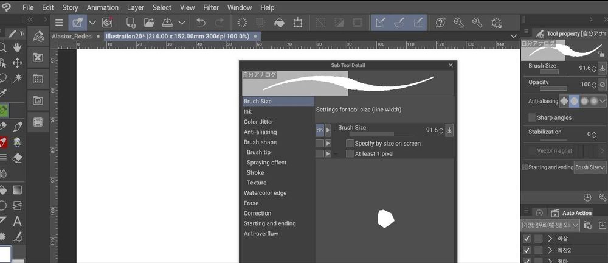Click the film-strip timeline palette icon
Image resolution: width=608 pixels, height=263 pixels.
click(38, 122)
